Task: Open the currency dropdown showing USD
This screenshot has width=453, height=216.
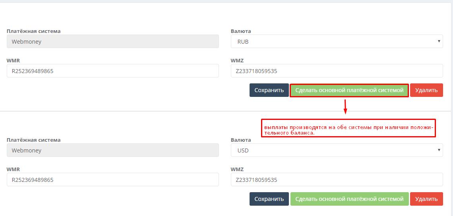Action: [x=336, y=150]
